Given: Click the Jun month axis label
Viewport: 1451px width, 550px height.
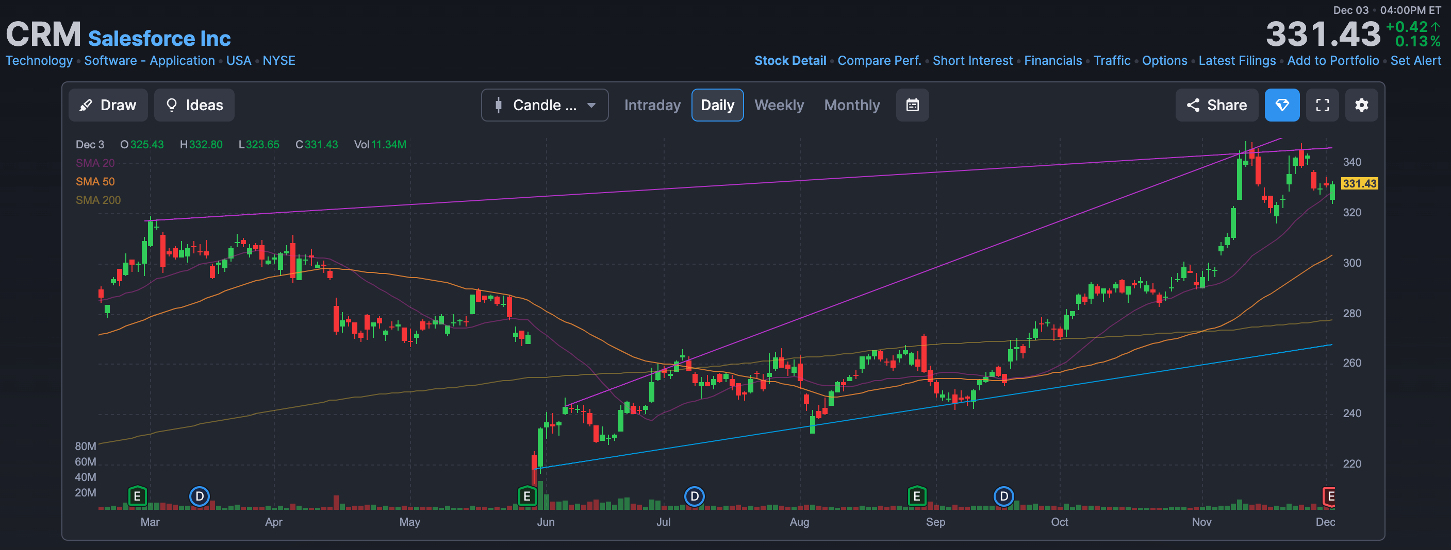Looking at the screenshot, I should point(545,522).
